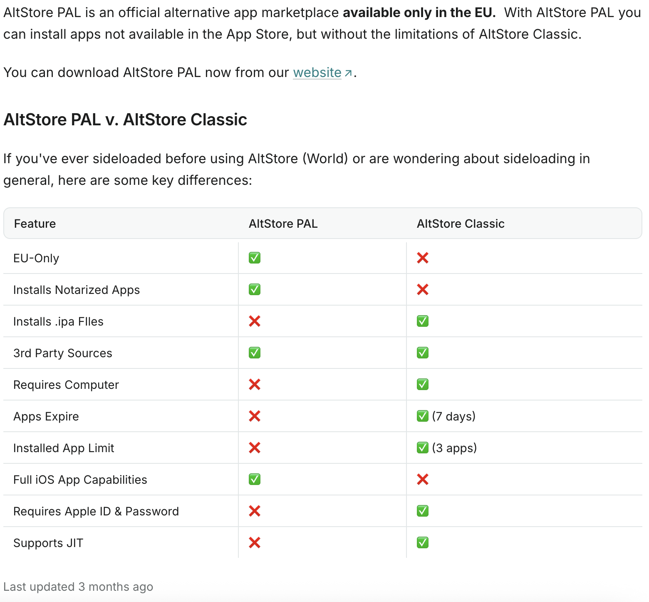The height and width of the screenshot is (602, 649).
Task: Click red cross for Supports JIT under PAL
Action: pyautogui.click(x=255, y=543)
